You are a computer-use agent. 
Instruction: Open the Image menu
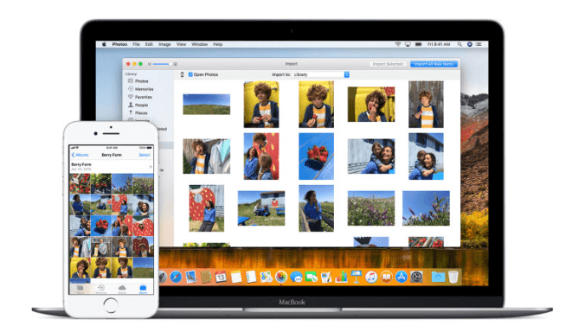click(164, 44)
